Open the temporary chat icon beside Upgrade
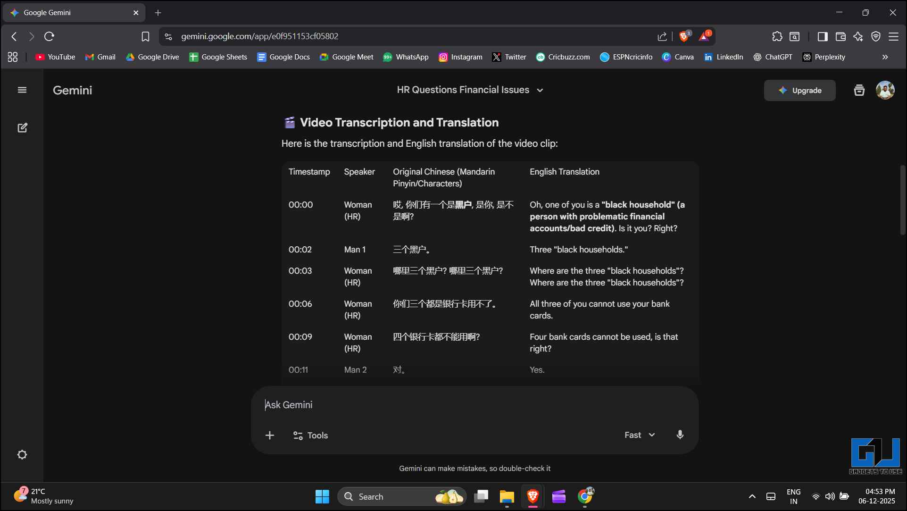Viewport: 907px width, 511px height. pos(859,90)
